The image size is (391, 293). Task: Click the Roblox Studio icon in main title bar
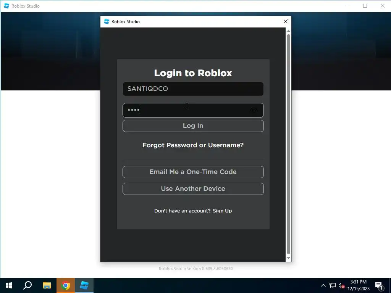point(6,6)
